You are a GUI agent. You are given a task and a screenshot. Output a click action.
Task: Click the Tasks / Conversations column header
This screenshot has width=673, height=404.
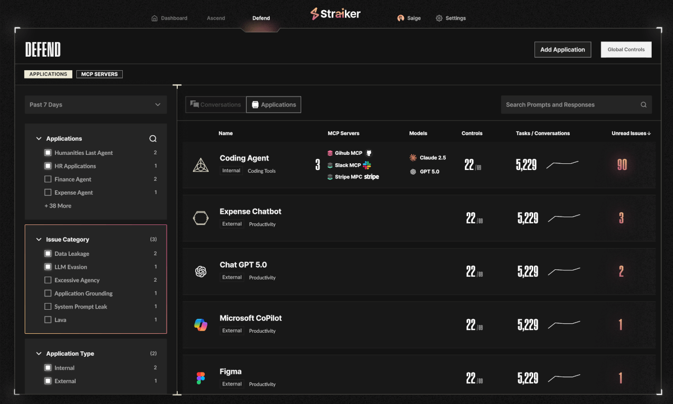coord(542,134)
